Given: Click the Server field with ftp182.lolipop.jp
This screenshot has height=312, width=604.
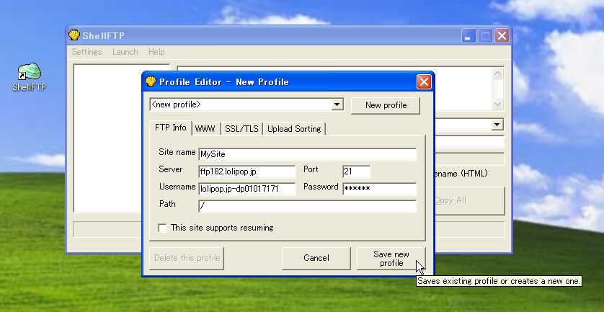Looking at the screenshot, I should pos(247,171).
